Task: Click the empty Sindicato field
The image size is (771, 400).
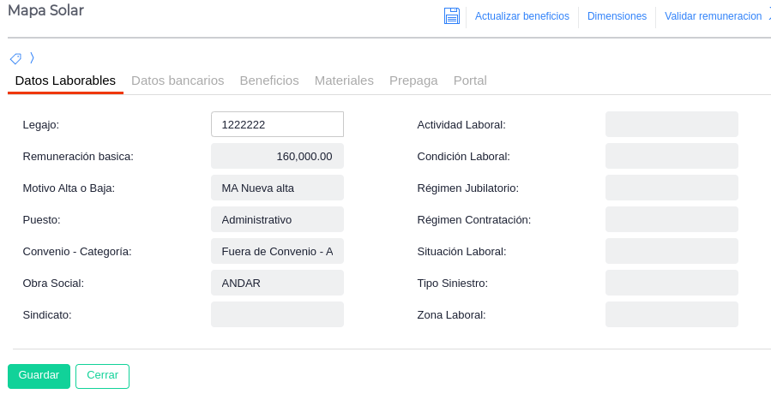Action: click(277, 314)
